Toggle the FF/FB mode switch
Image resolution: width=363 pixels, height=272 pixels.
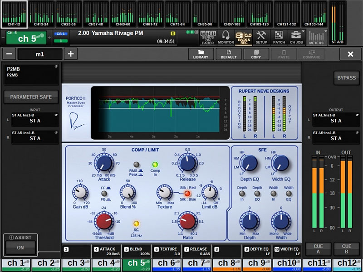pyautogui.click(x=104, y=194)
